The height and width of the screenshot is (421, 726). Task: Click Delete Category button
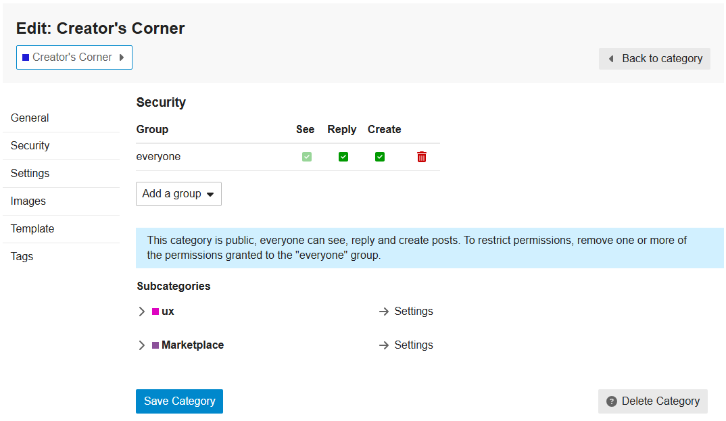coord(653,401)
